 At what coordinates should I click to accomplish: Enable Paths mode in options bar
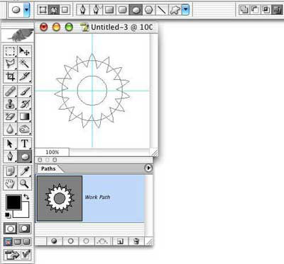pyautogui.click(x=54, y=10)
